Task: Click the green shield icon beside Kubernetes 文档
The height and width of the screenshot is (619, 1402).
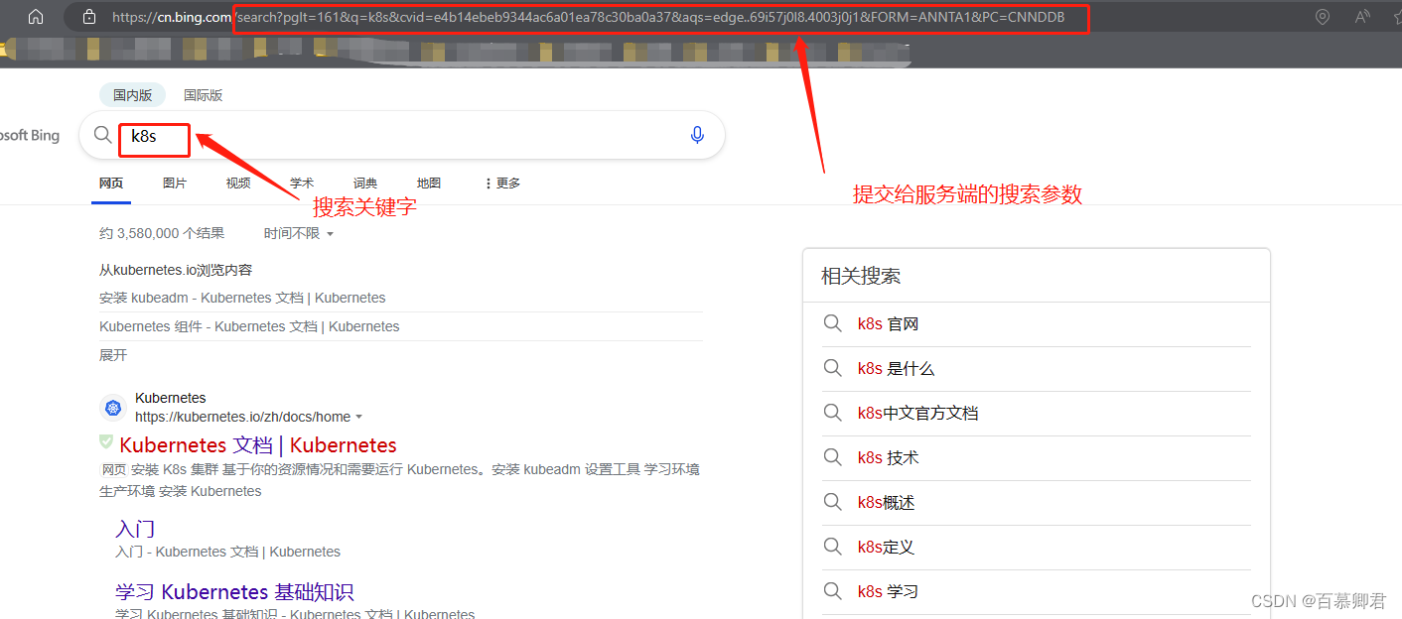Action: (x=106, y=441)
